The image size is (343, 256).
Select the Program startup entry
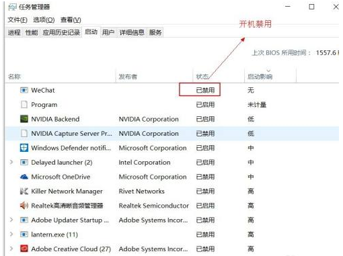(44, 105)
